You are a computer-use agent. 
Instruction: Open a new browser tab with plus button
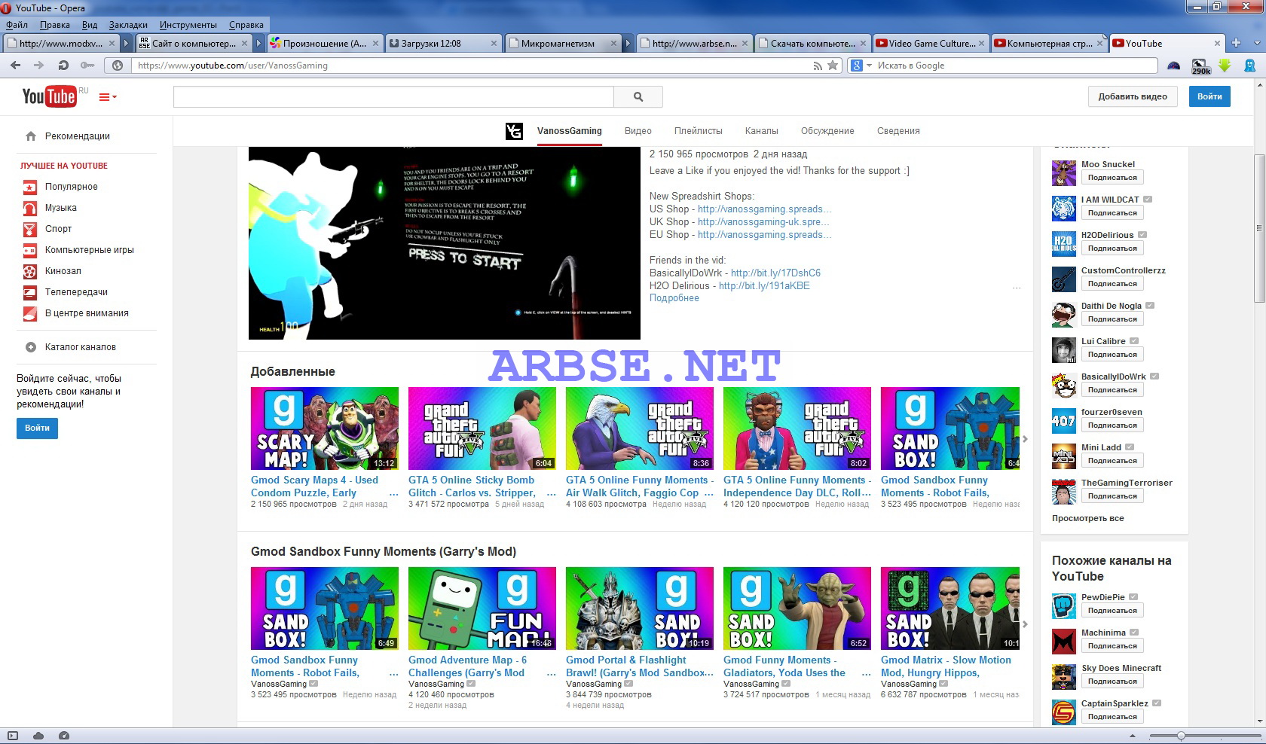pos(1236,43)
